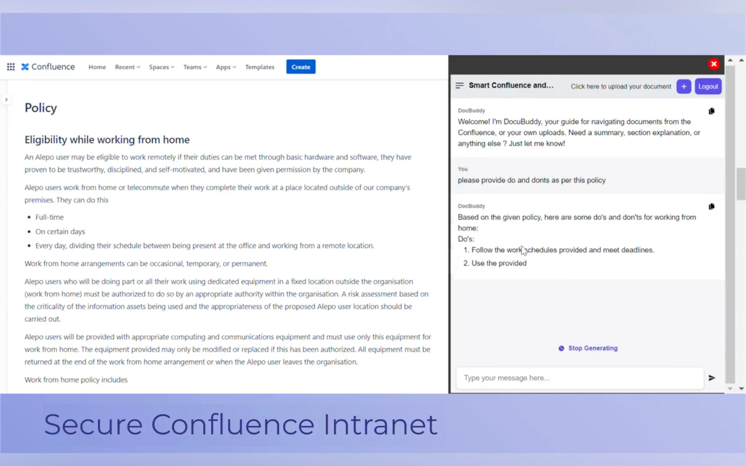
Task: Click the Logout button
Action: [708, 87]
